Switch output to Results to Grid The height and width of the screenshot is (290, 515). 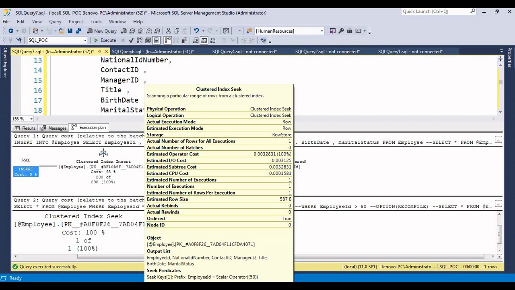coord(204,40)
